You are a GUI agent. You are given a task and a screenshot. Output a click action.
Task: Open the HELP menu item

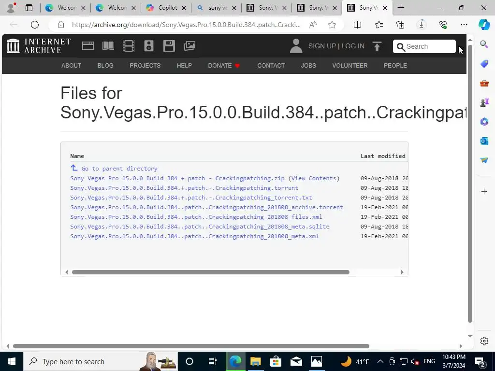pyautogui.click(x=184, y=66)
